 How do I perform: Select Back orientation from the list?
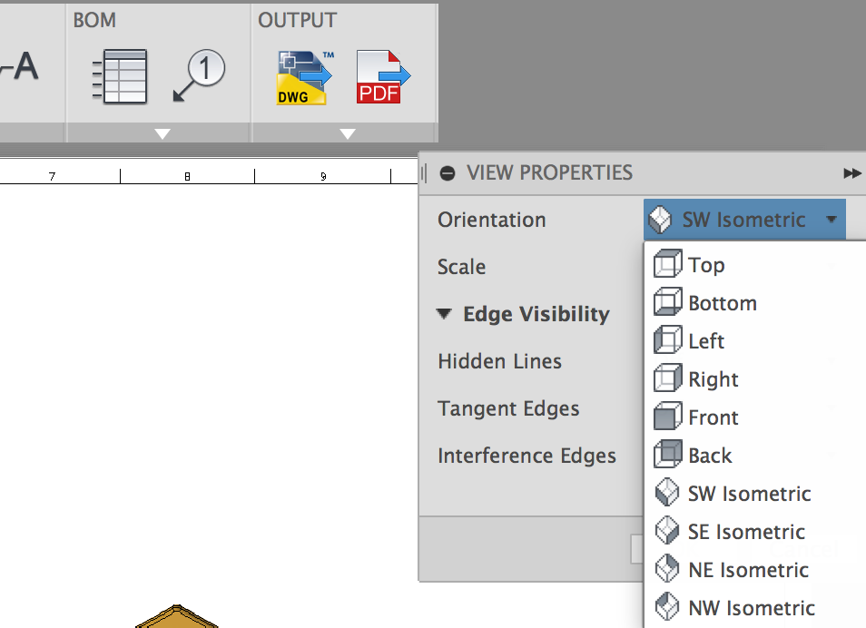754,456
